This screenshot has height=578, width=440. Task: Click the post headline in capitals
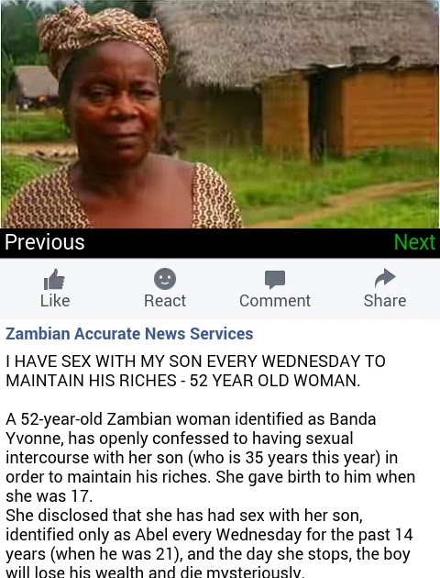click(x=195, y=371)
